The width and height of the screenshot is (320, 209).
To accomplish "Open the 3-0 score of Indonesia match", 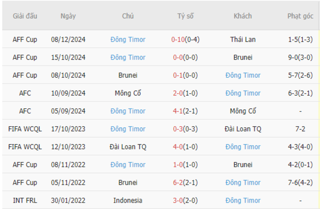I will coord(178,201).
